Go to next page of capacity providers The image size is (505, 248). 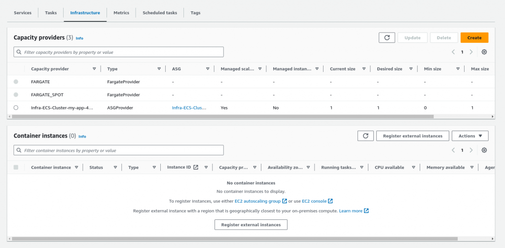471,52
